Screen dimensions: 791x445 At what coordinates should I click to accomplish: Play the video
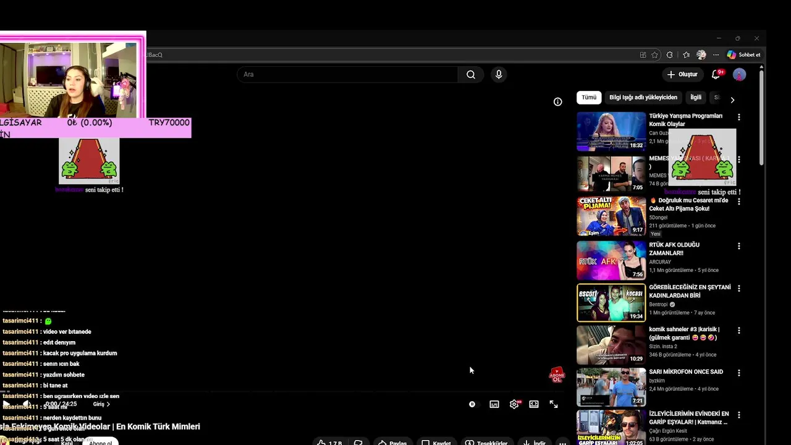point(6,404)
